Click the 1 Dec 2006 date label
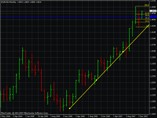 tap(106, 116)
